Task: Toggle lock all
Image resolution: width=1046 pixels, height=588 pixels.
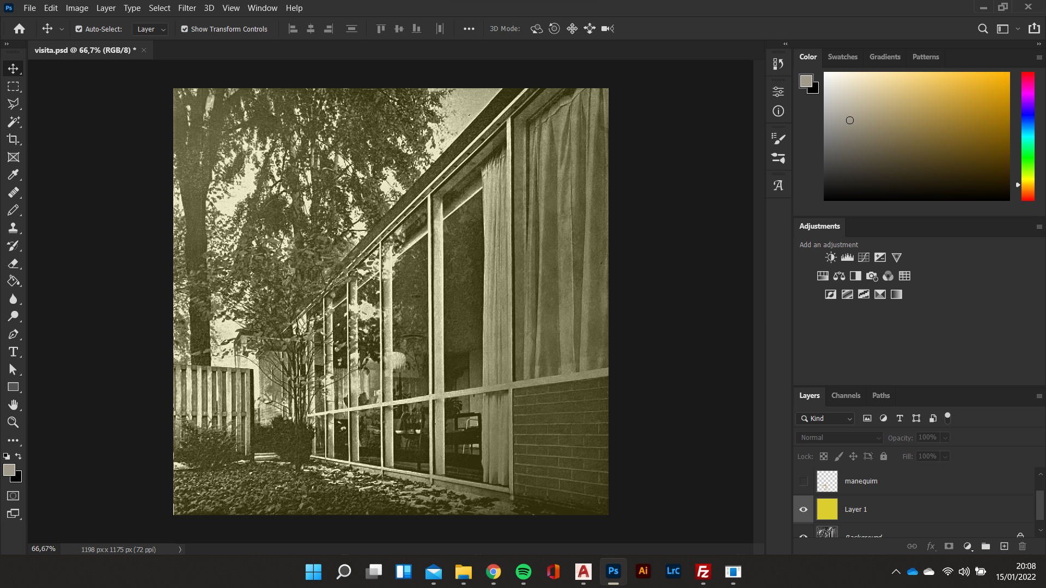Action: (884, 456)
